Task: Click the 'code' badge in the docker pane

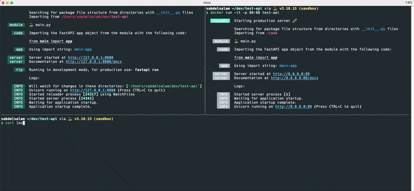Action: [224, 50]
